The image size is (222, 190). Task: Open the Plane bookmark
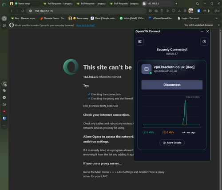(103, 18)
